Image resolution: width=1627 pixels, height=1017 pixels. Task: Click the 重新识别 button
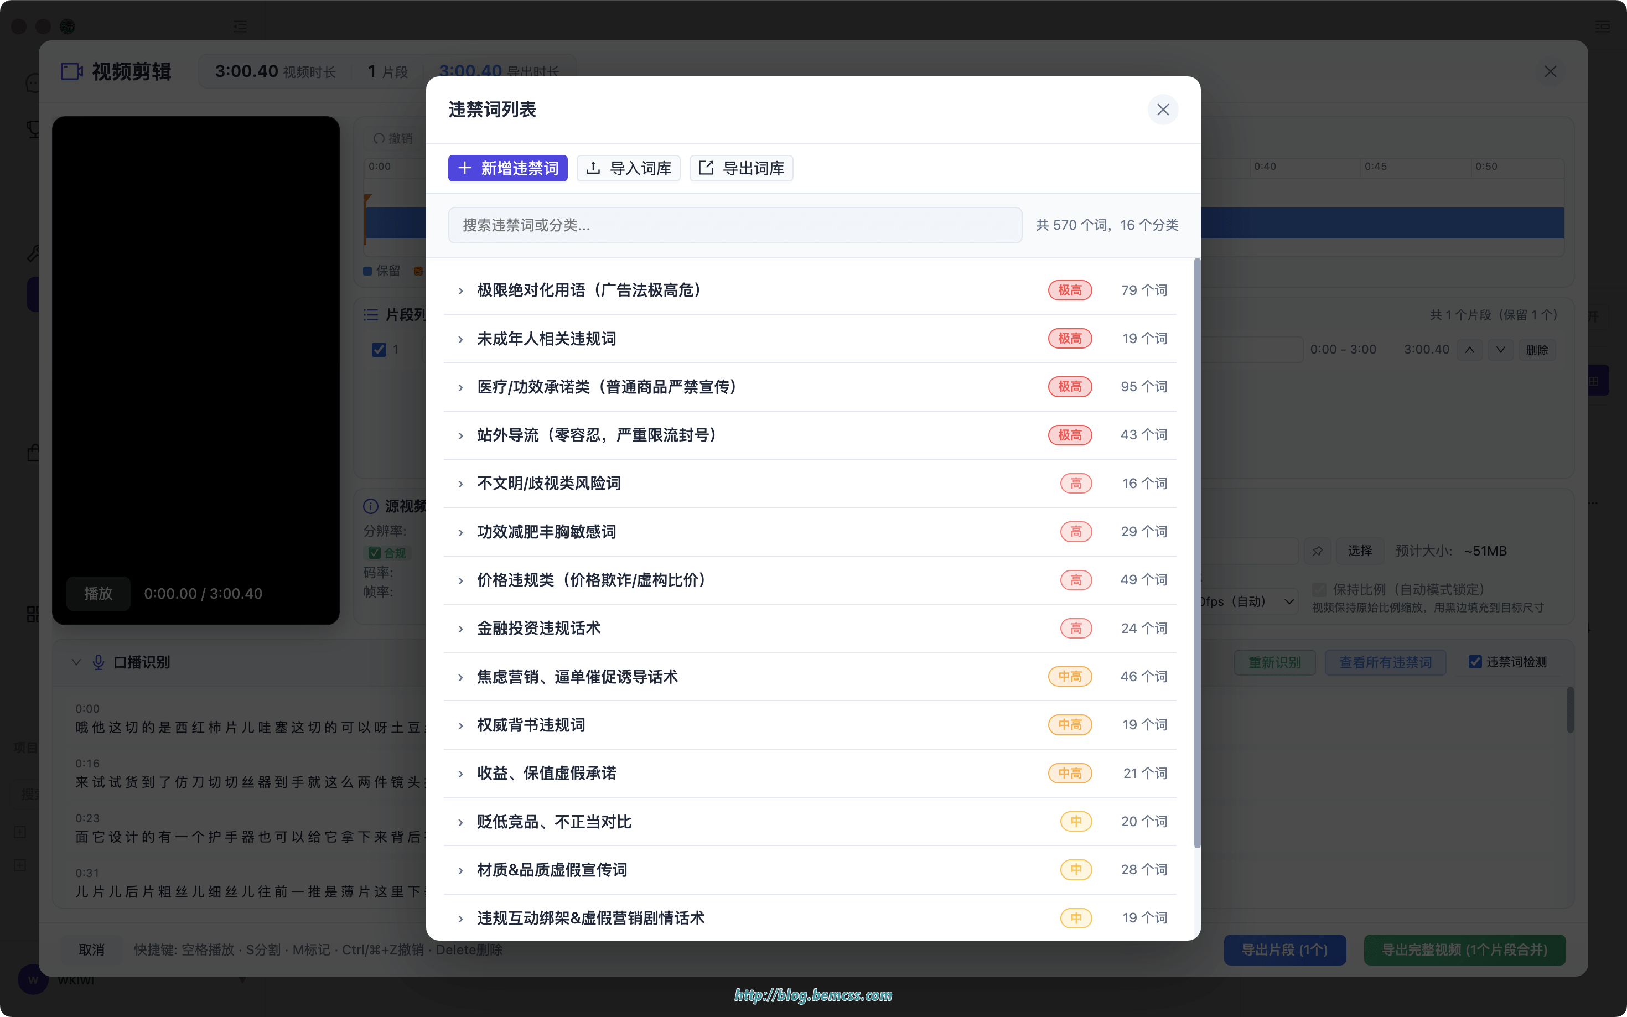pos(1274,662)
